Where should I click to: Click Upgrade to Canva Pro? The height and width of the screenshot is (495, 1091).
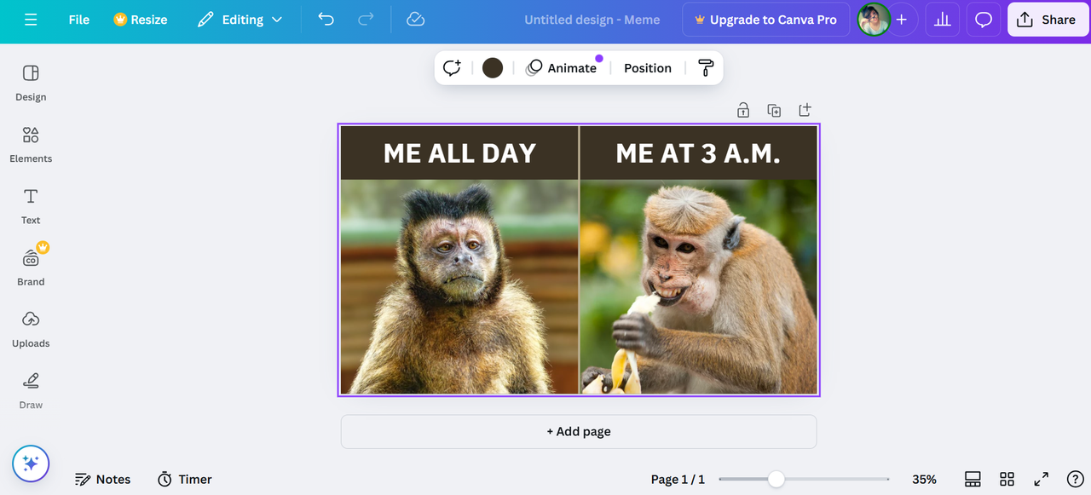tap(765, 20)
